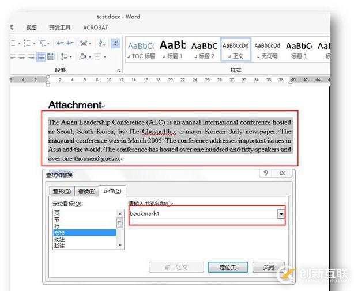Click the 定位(T) button
This screenshot has height=291, width=354.
[228, 267]
